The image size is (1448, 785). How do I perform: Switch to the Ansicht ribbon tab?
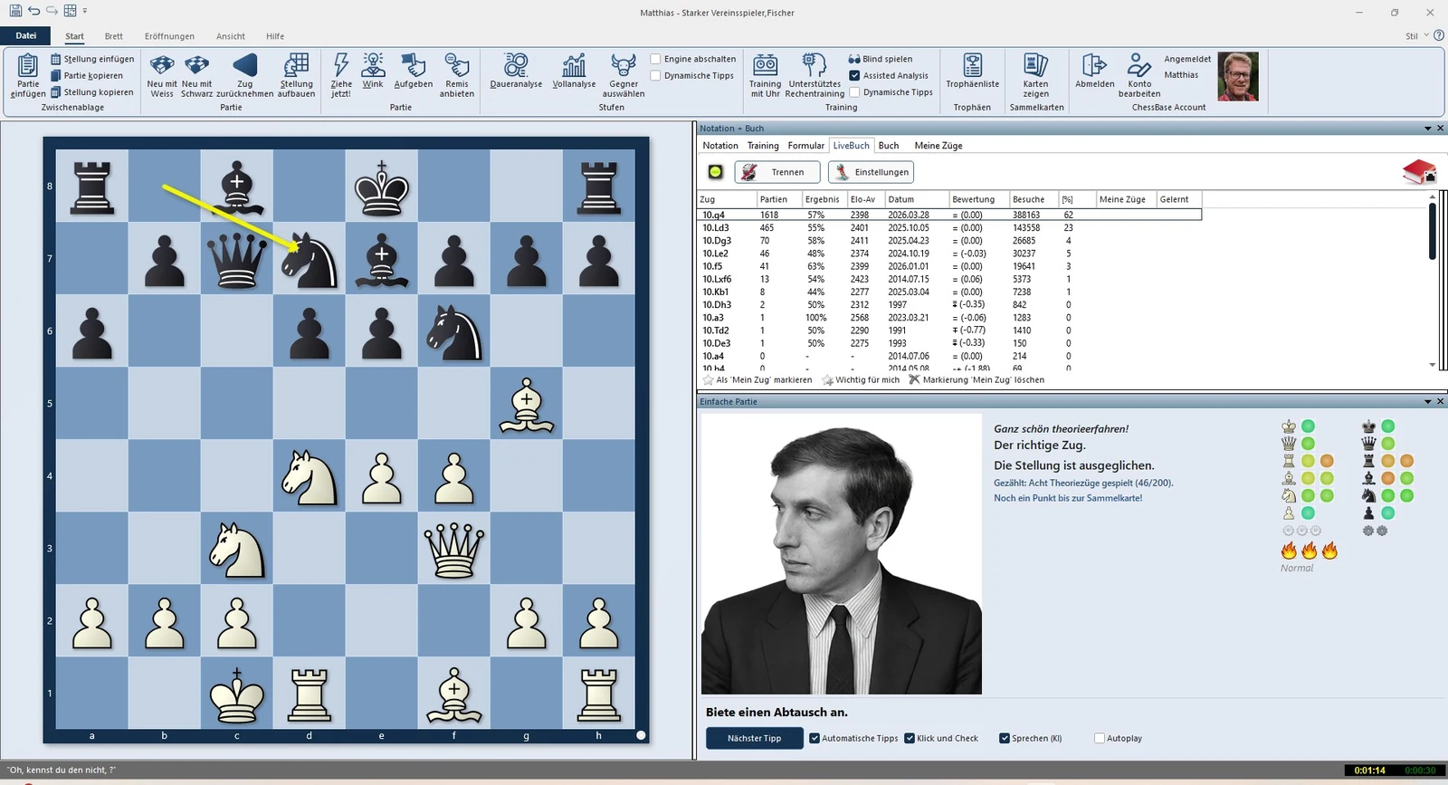point(231,36)
